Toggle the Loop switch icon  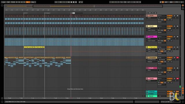(x=125, y=2)
